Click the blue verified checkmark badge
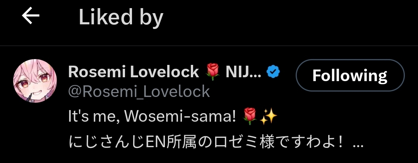 pos(273,72)
